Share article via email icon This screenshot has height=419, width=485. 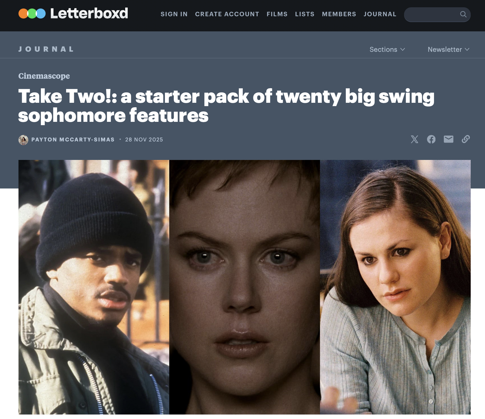(449, 139)
